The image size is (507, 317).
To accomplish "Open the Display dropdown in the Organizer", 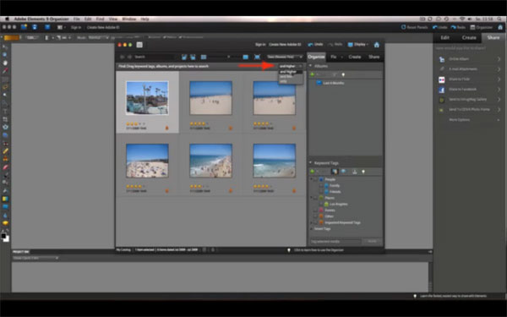I will (358, 45).
